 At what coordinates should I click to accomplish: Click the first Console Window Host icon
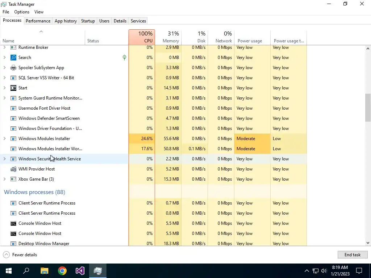(x=13, y=223)
